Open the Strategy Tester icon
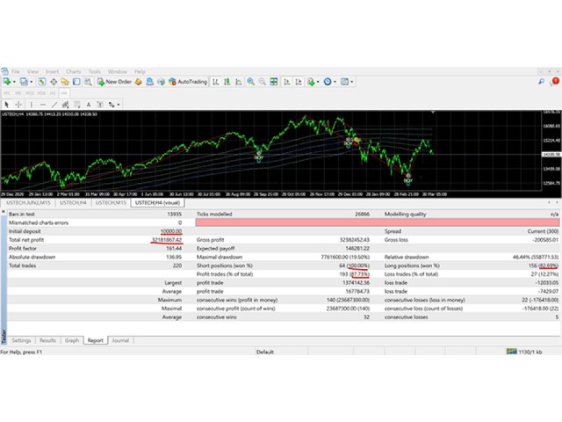The image size is (562, 422). [x=88, y=82]
